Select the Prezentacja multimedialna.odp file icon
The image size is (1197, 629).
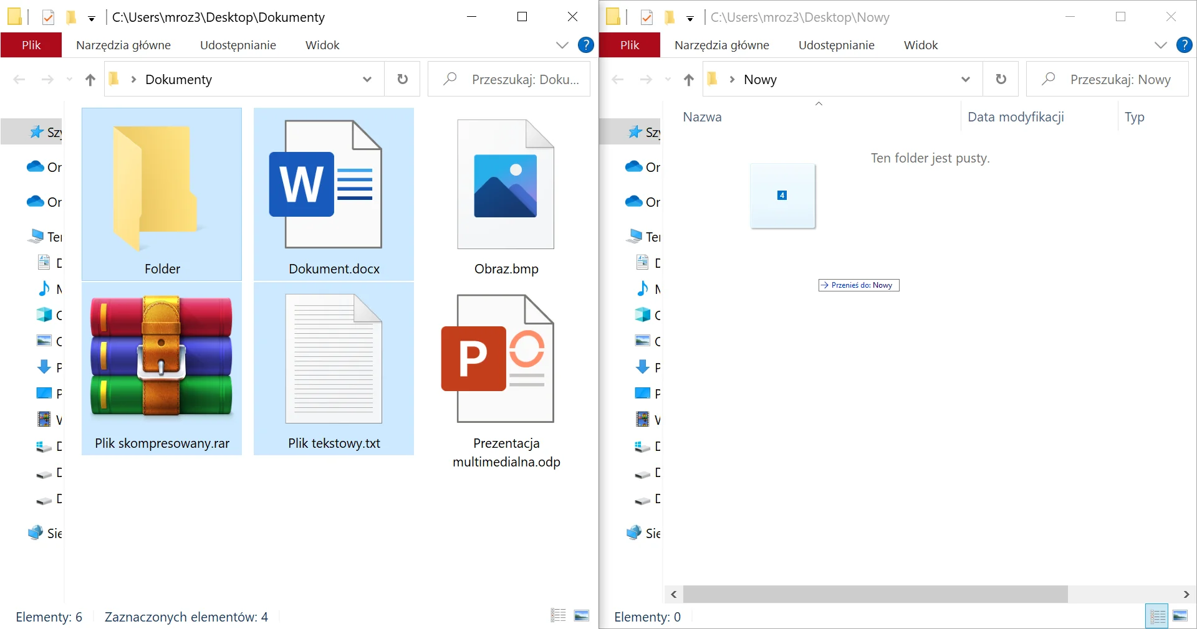[498, 359]
